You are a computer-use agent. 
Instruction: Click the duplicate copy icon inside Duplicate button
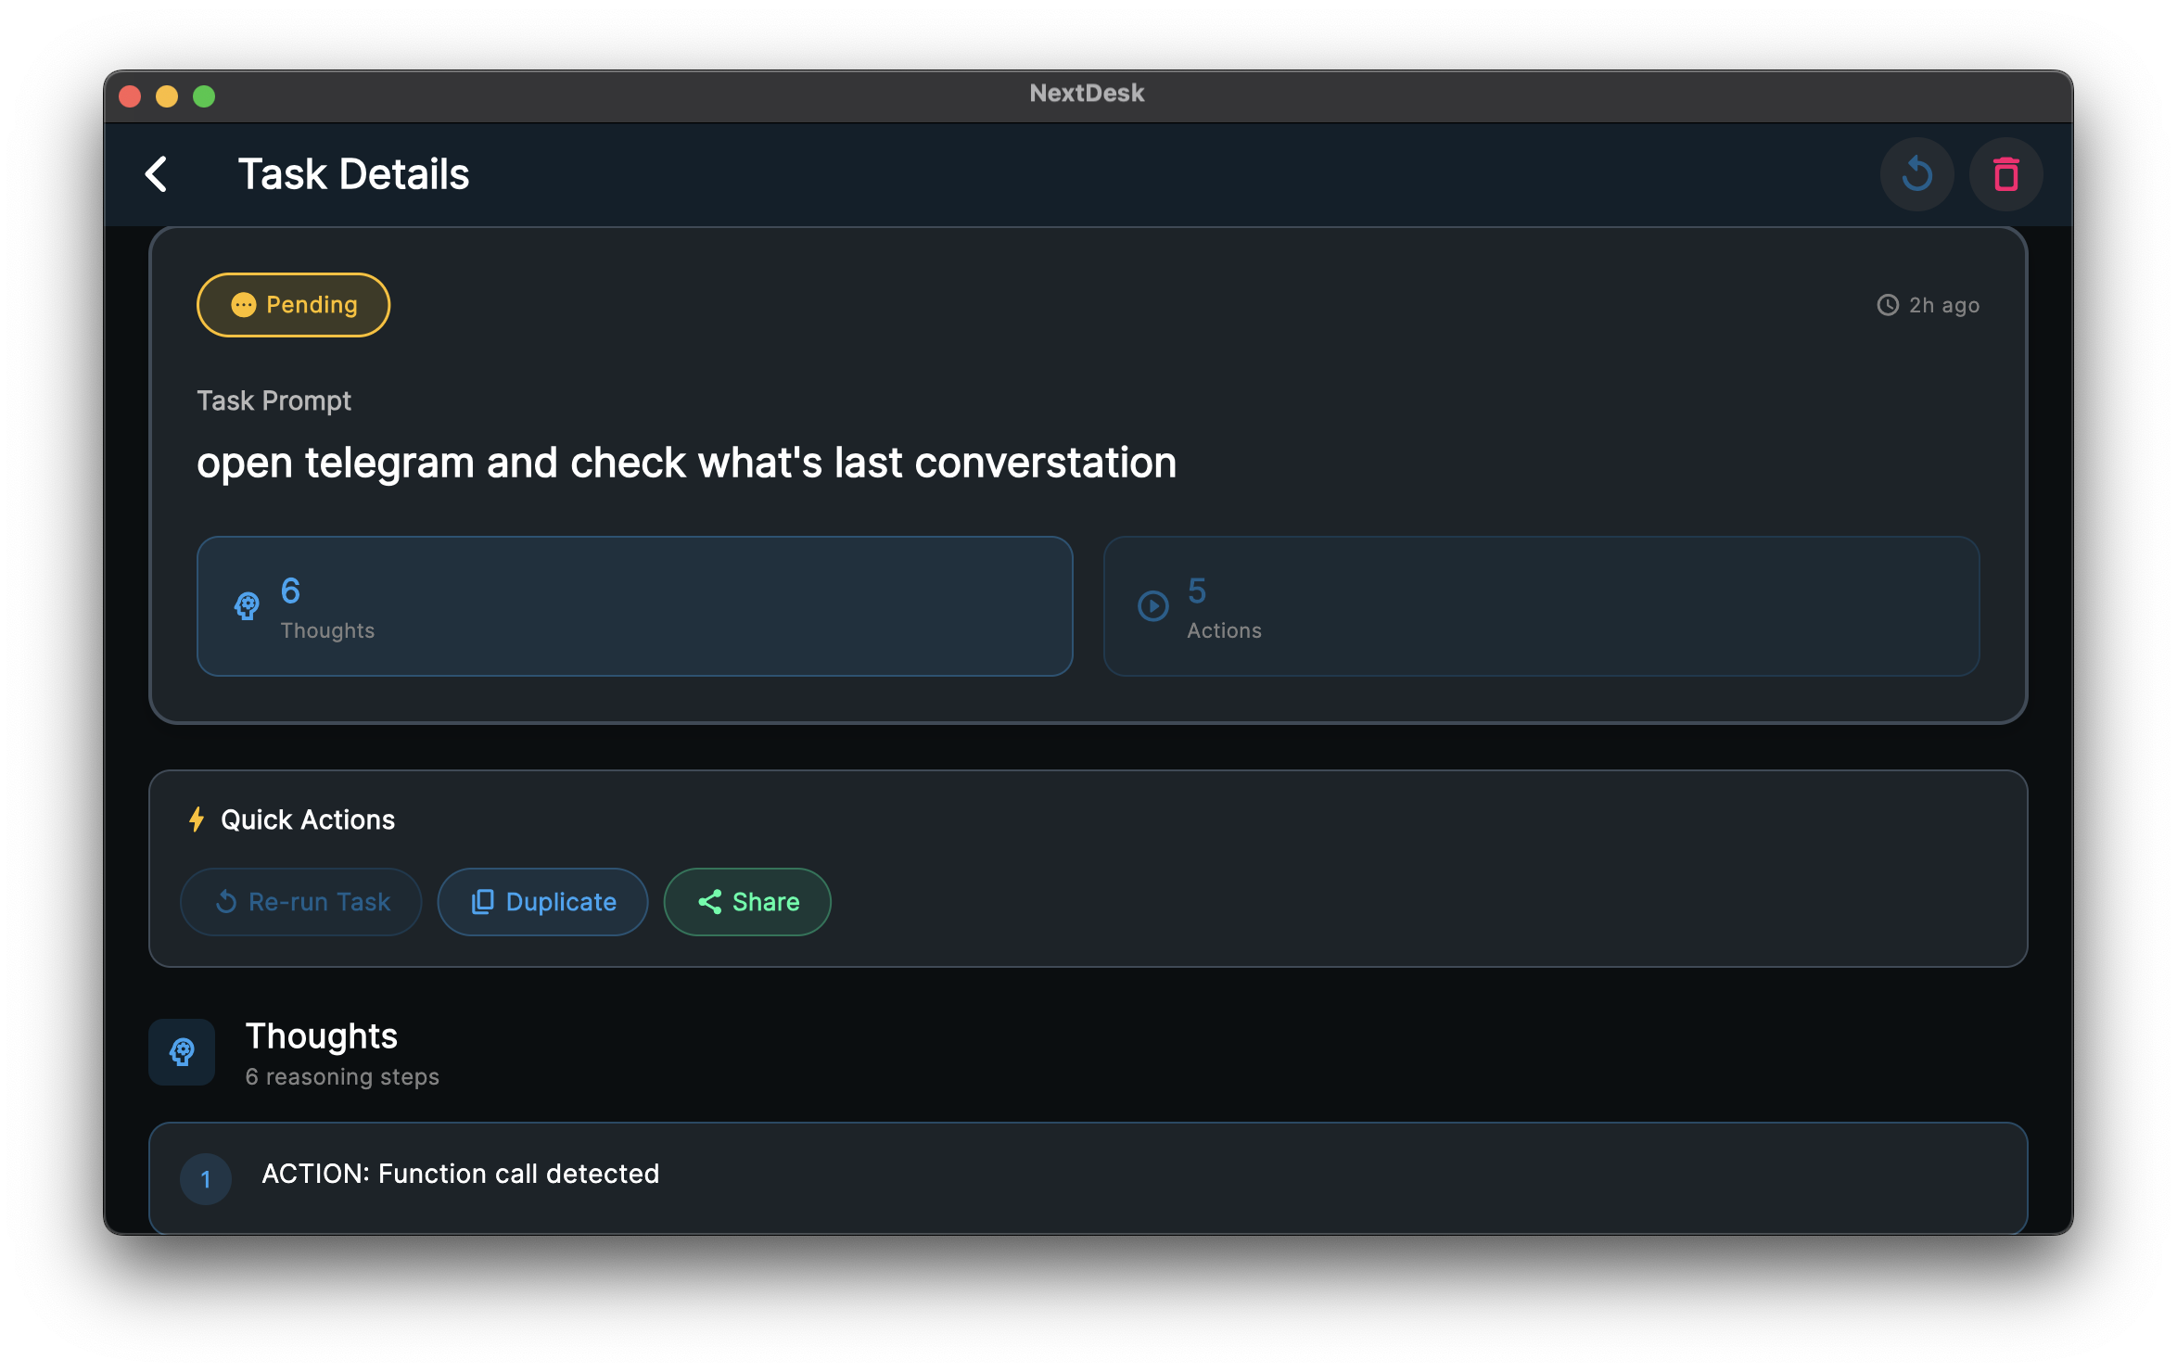[x=483, y=901]
